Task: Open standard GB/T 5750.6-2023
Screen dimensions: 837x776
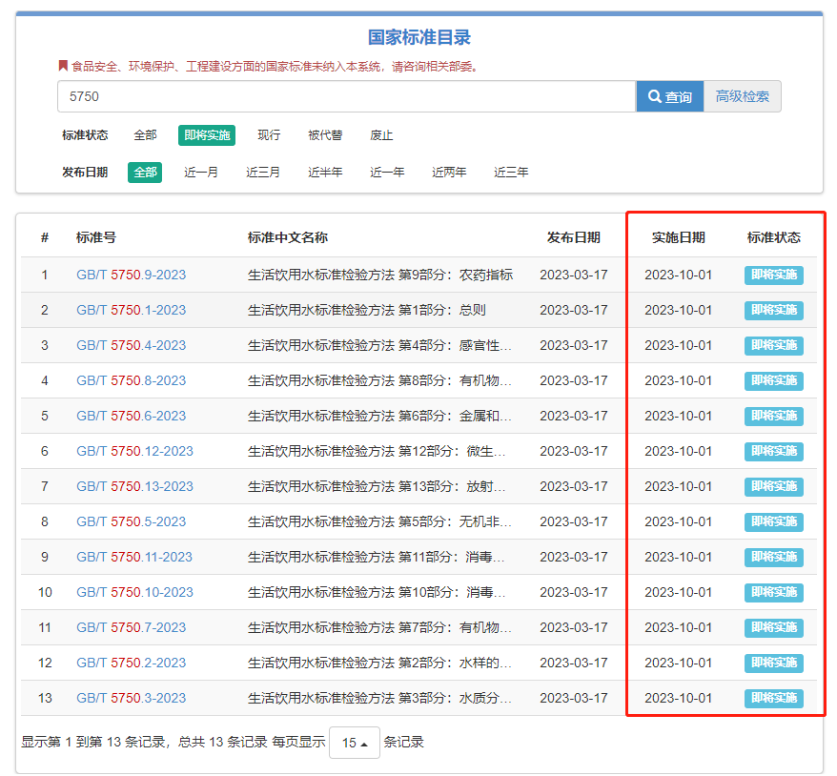Action: pyautogui.click(x=132, y=416)
